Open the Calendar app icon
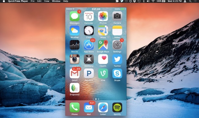 point(89,16)
